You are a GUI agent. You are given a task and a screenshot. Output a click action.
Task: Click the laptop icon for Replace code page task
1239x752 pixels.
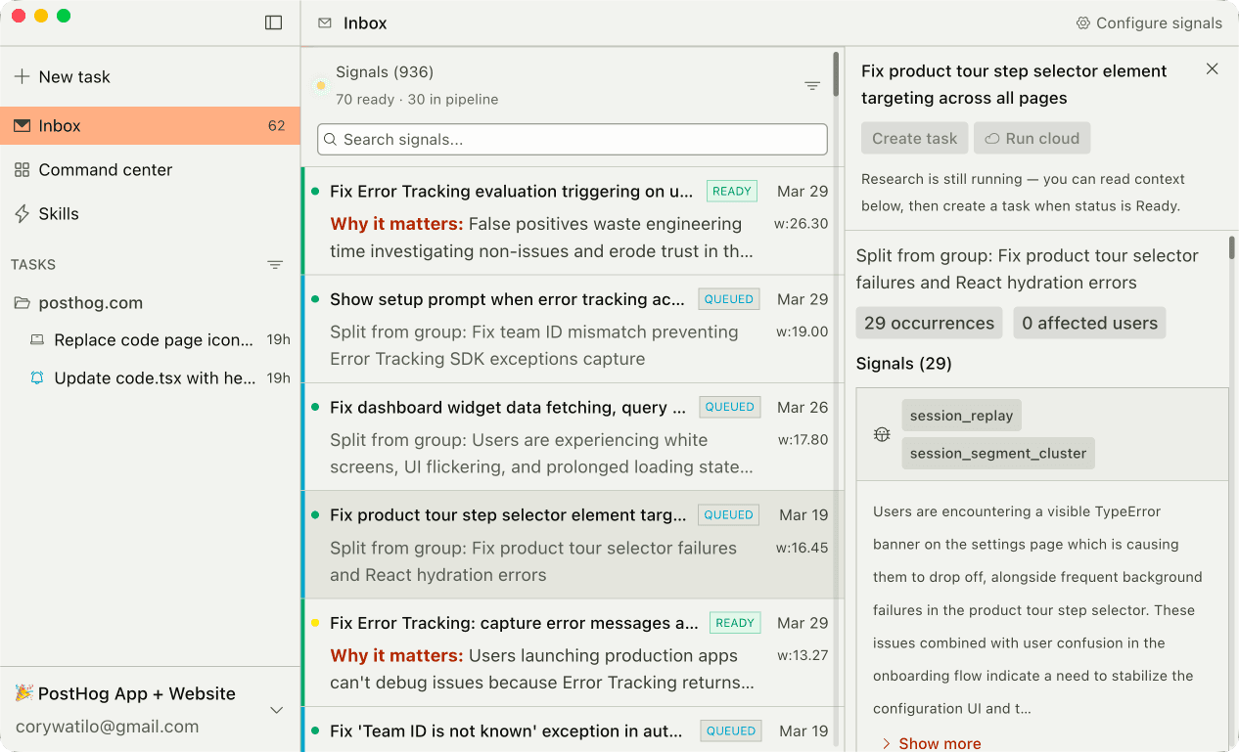point(37,340)
